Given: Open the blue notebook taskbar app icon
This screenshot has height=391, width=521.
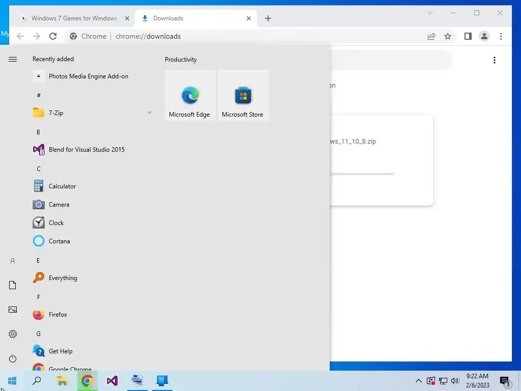Looking at the screenshot, I should [x=162, y=381].
